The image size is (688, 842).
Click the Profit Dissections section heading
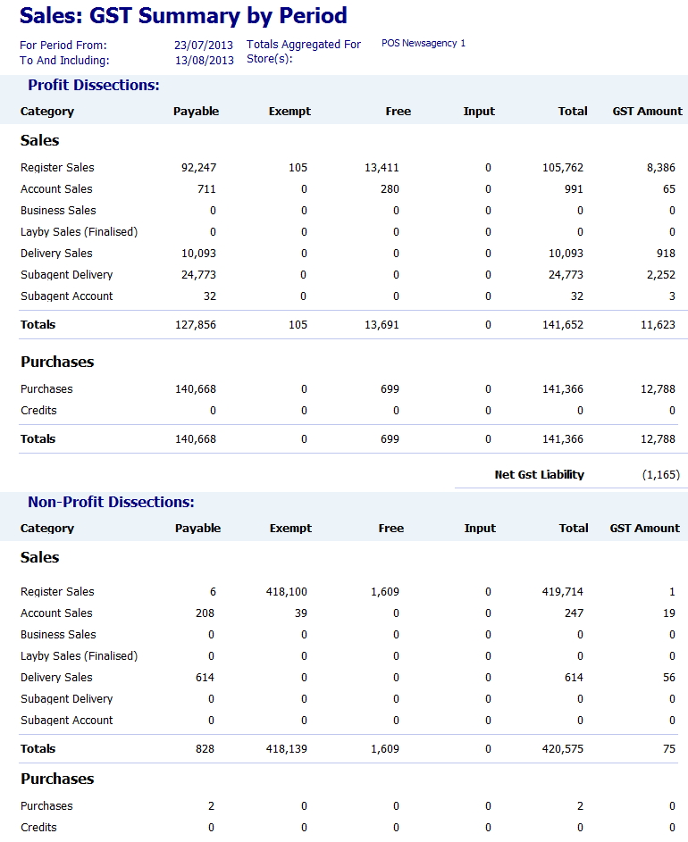click(94, 85)
